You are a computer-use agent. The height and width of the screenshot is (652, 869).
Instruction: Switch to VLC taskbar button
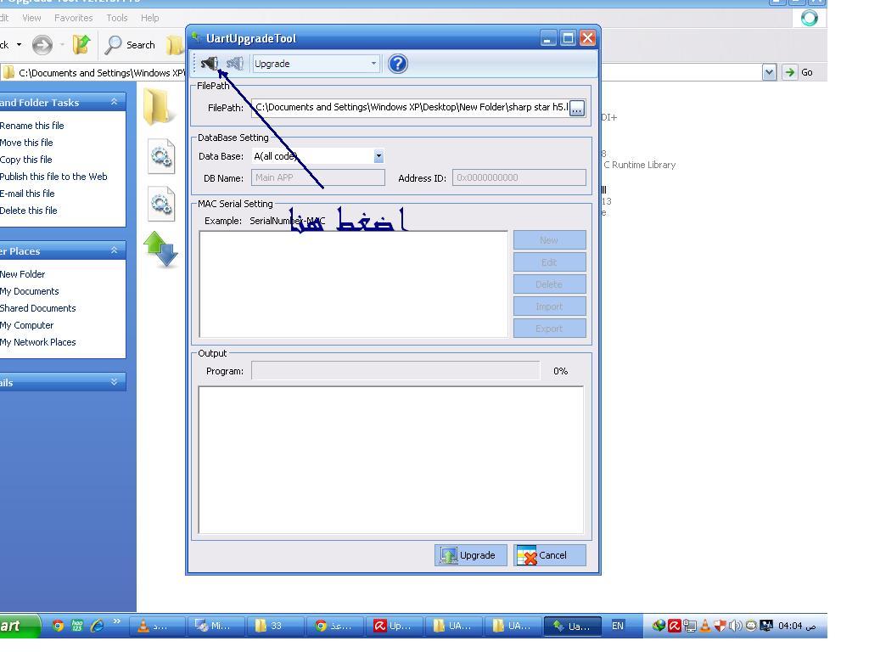click(x=157, y=627)
